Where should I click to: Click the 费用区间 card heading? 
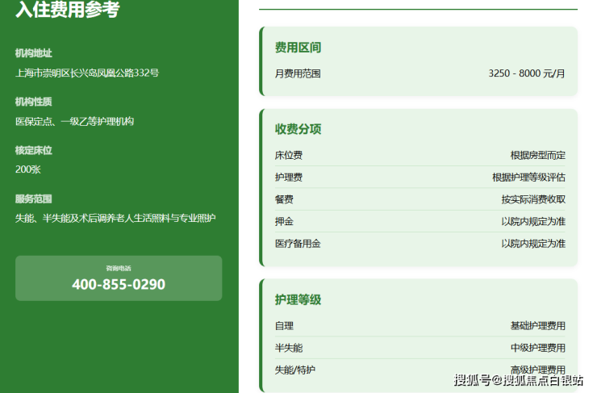(x=298, y=48)
